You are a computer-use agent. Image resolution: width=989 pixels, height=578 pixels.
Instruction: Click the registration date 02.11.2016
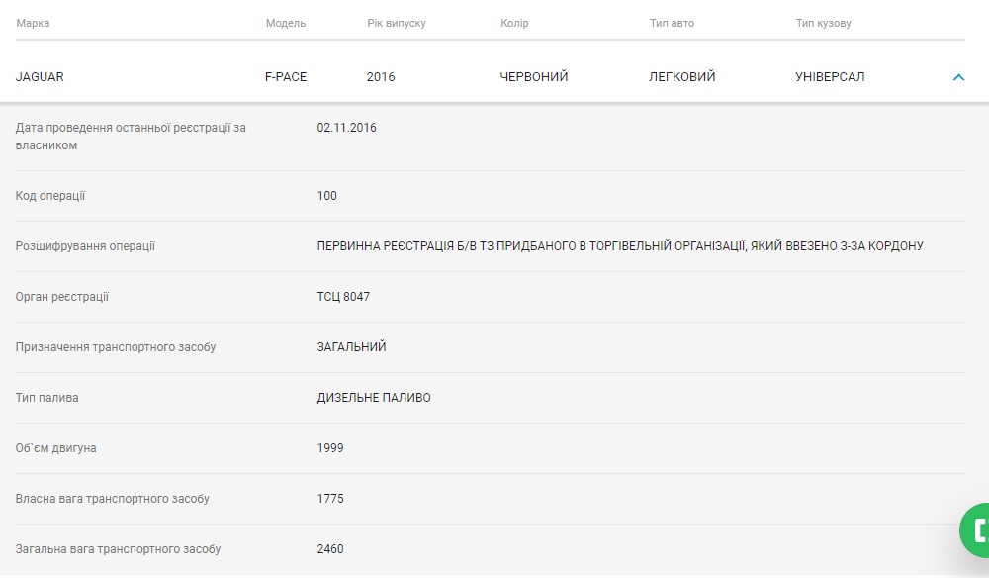[346, 128]
